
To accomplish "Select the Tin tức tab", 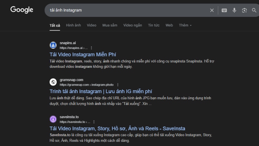I will click(154, 25).
